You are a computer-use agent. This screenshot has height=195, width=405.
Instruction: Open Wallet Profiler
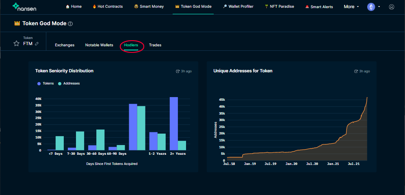(x=238, y=6)
